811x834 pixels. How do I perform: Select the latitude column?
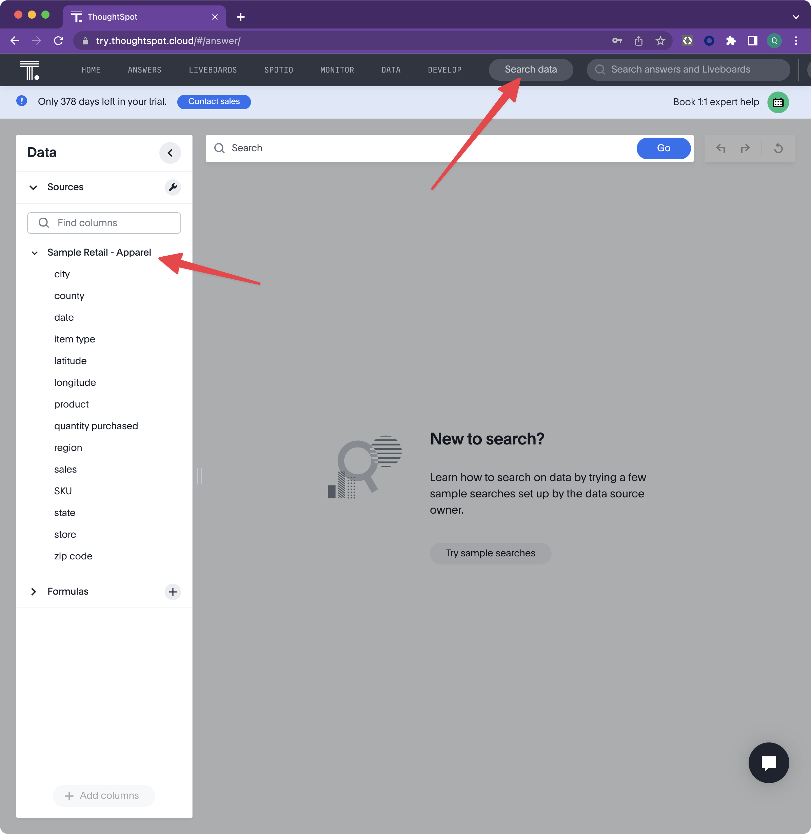pyautogui.click(x=70, y=361)
